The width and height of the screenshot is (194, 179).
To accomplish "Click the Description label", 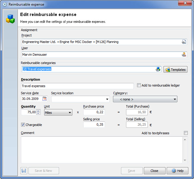I will click(x=31, y=79).
